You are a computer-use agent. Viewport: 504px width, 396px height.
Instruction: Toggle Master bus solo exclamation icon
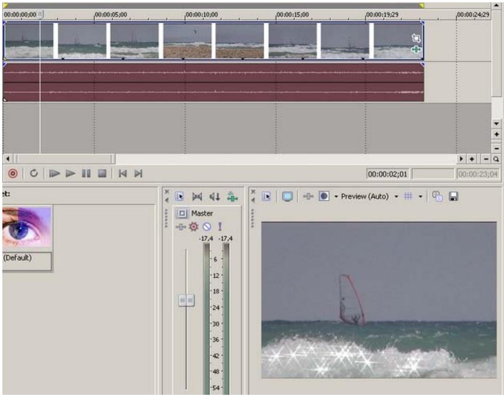(220, 227)
